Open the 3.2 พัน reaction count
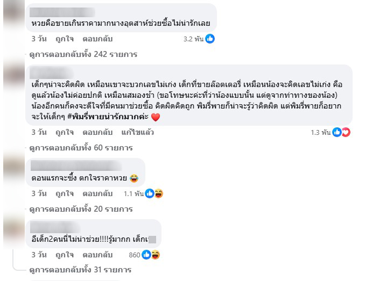Viewport: 372px width, 281px height. [193, 39]
